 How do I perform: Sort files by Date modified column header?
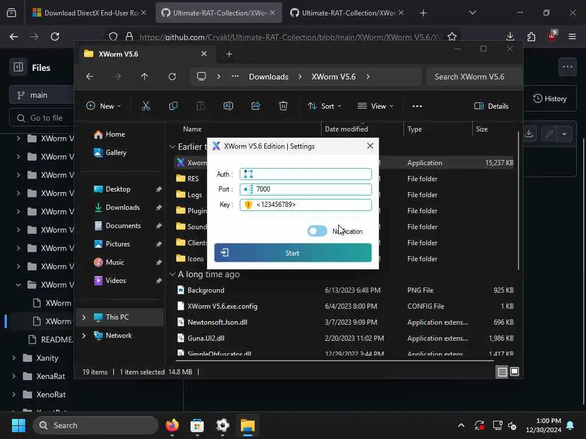pyautogui.click(x=346, y=129)
